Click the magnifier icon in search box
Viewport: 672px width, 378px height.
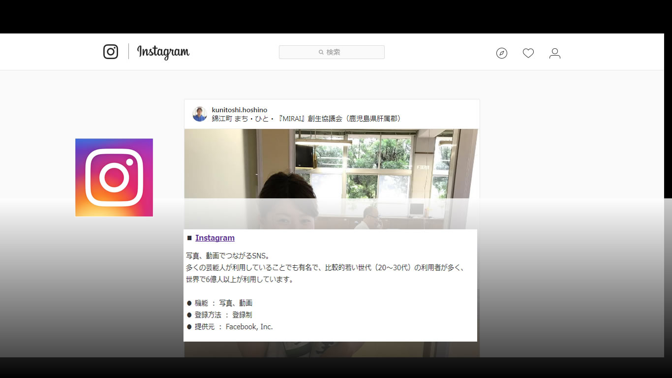321,52
